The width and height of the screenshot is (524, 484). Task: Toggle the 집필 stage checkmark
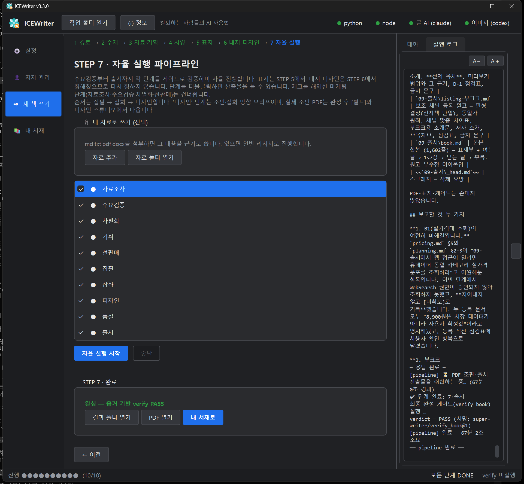click(81, 269)
